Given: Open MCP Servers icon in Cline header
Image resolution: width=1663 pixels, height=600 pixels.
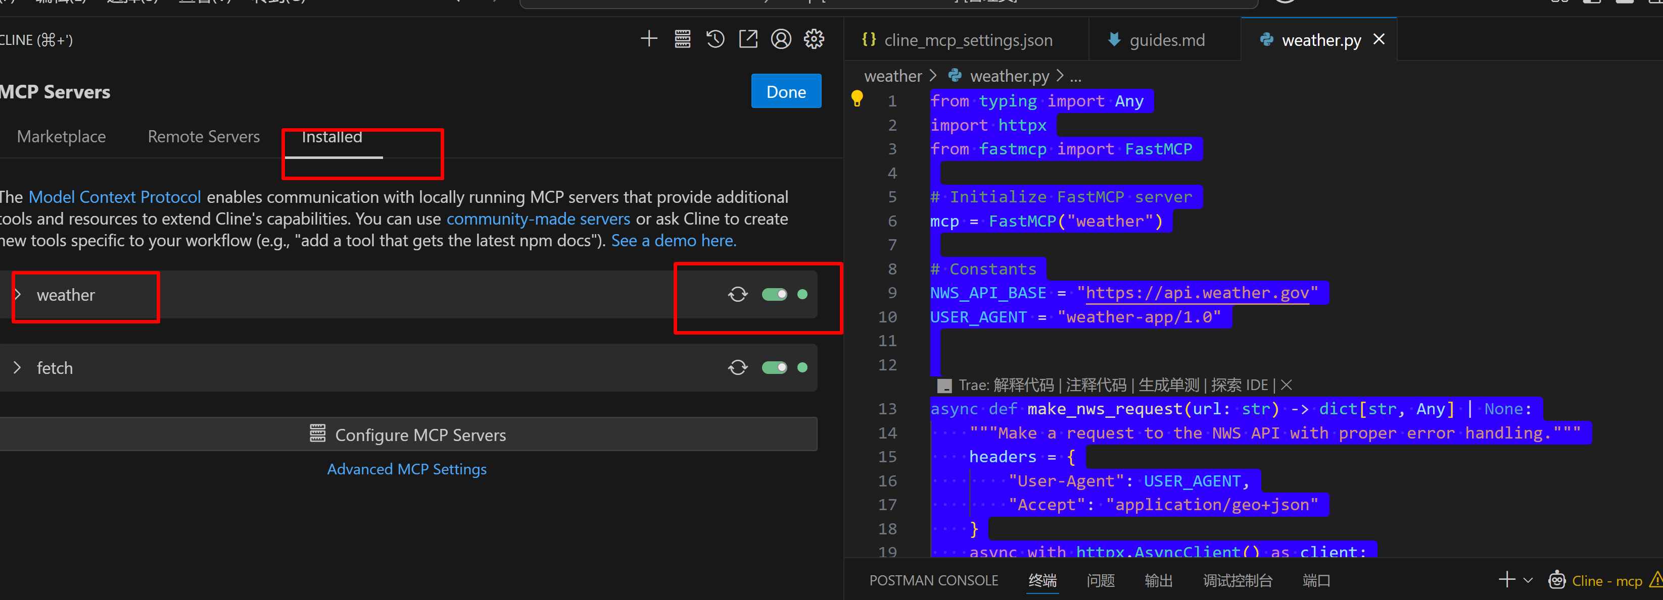Looking at the screenshot, I should 682,39.
